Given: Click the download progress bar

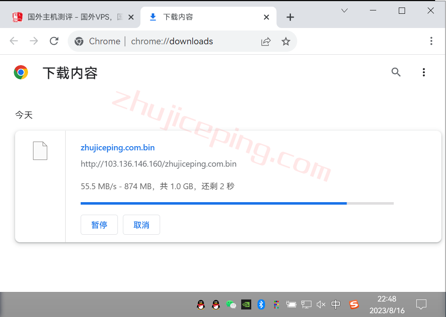Looking at the screenshot, I should click(x=237, y=203).
